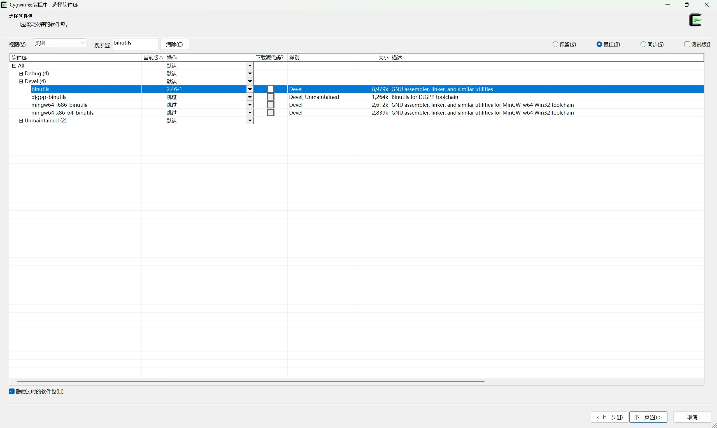Expand the Unmaintained (2) category
The image size is (717, 428).
coord(21,120)
